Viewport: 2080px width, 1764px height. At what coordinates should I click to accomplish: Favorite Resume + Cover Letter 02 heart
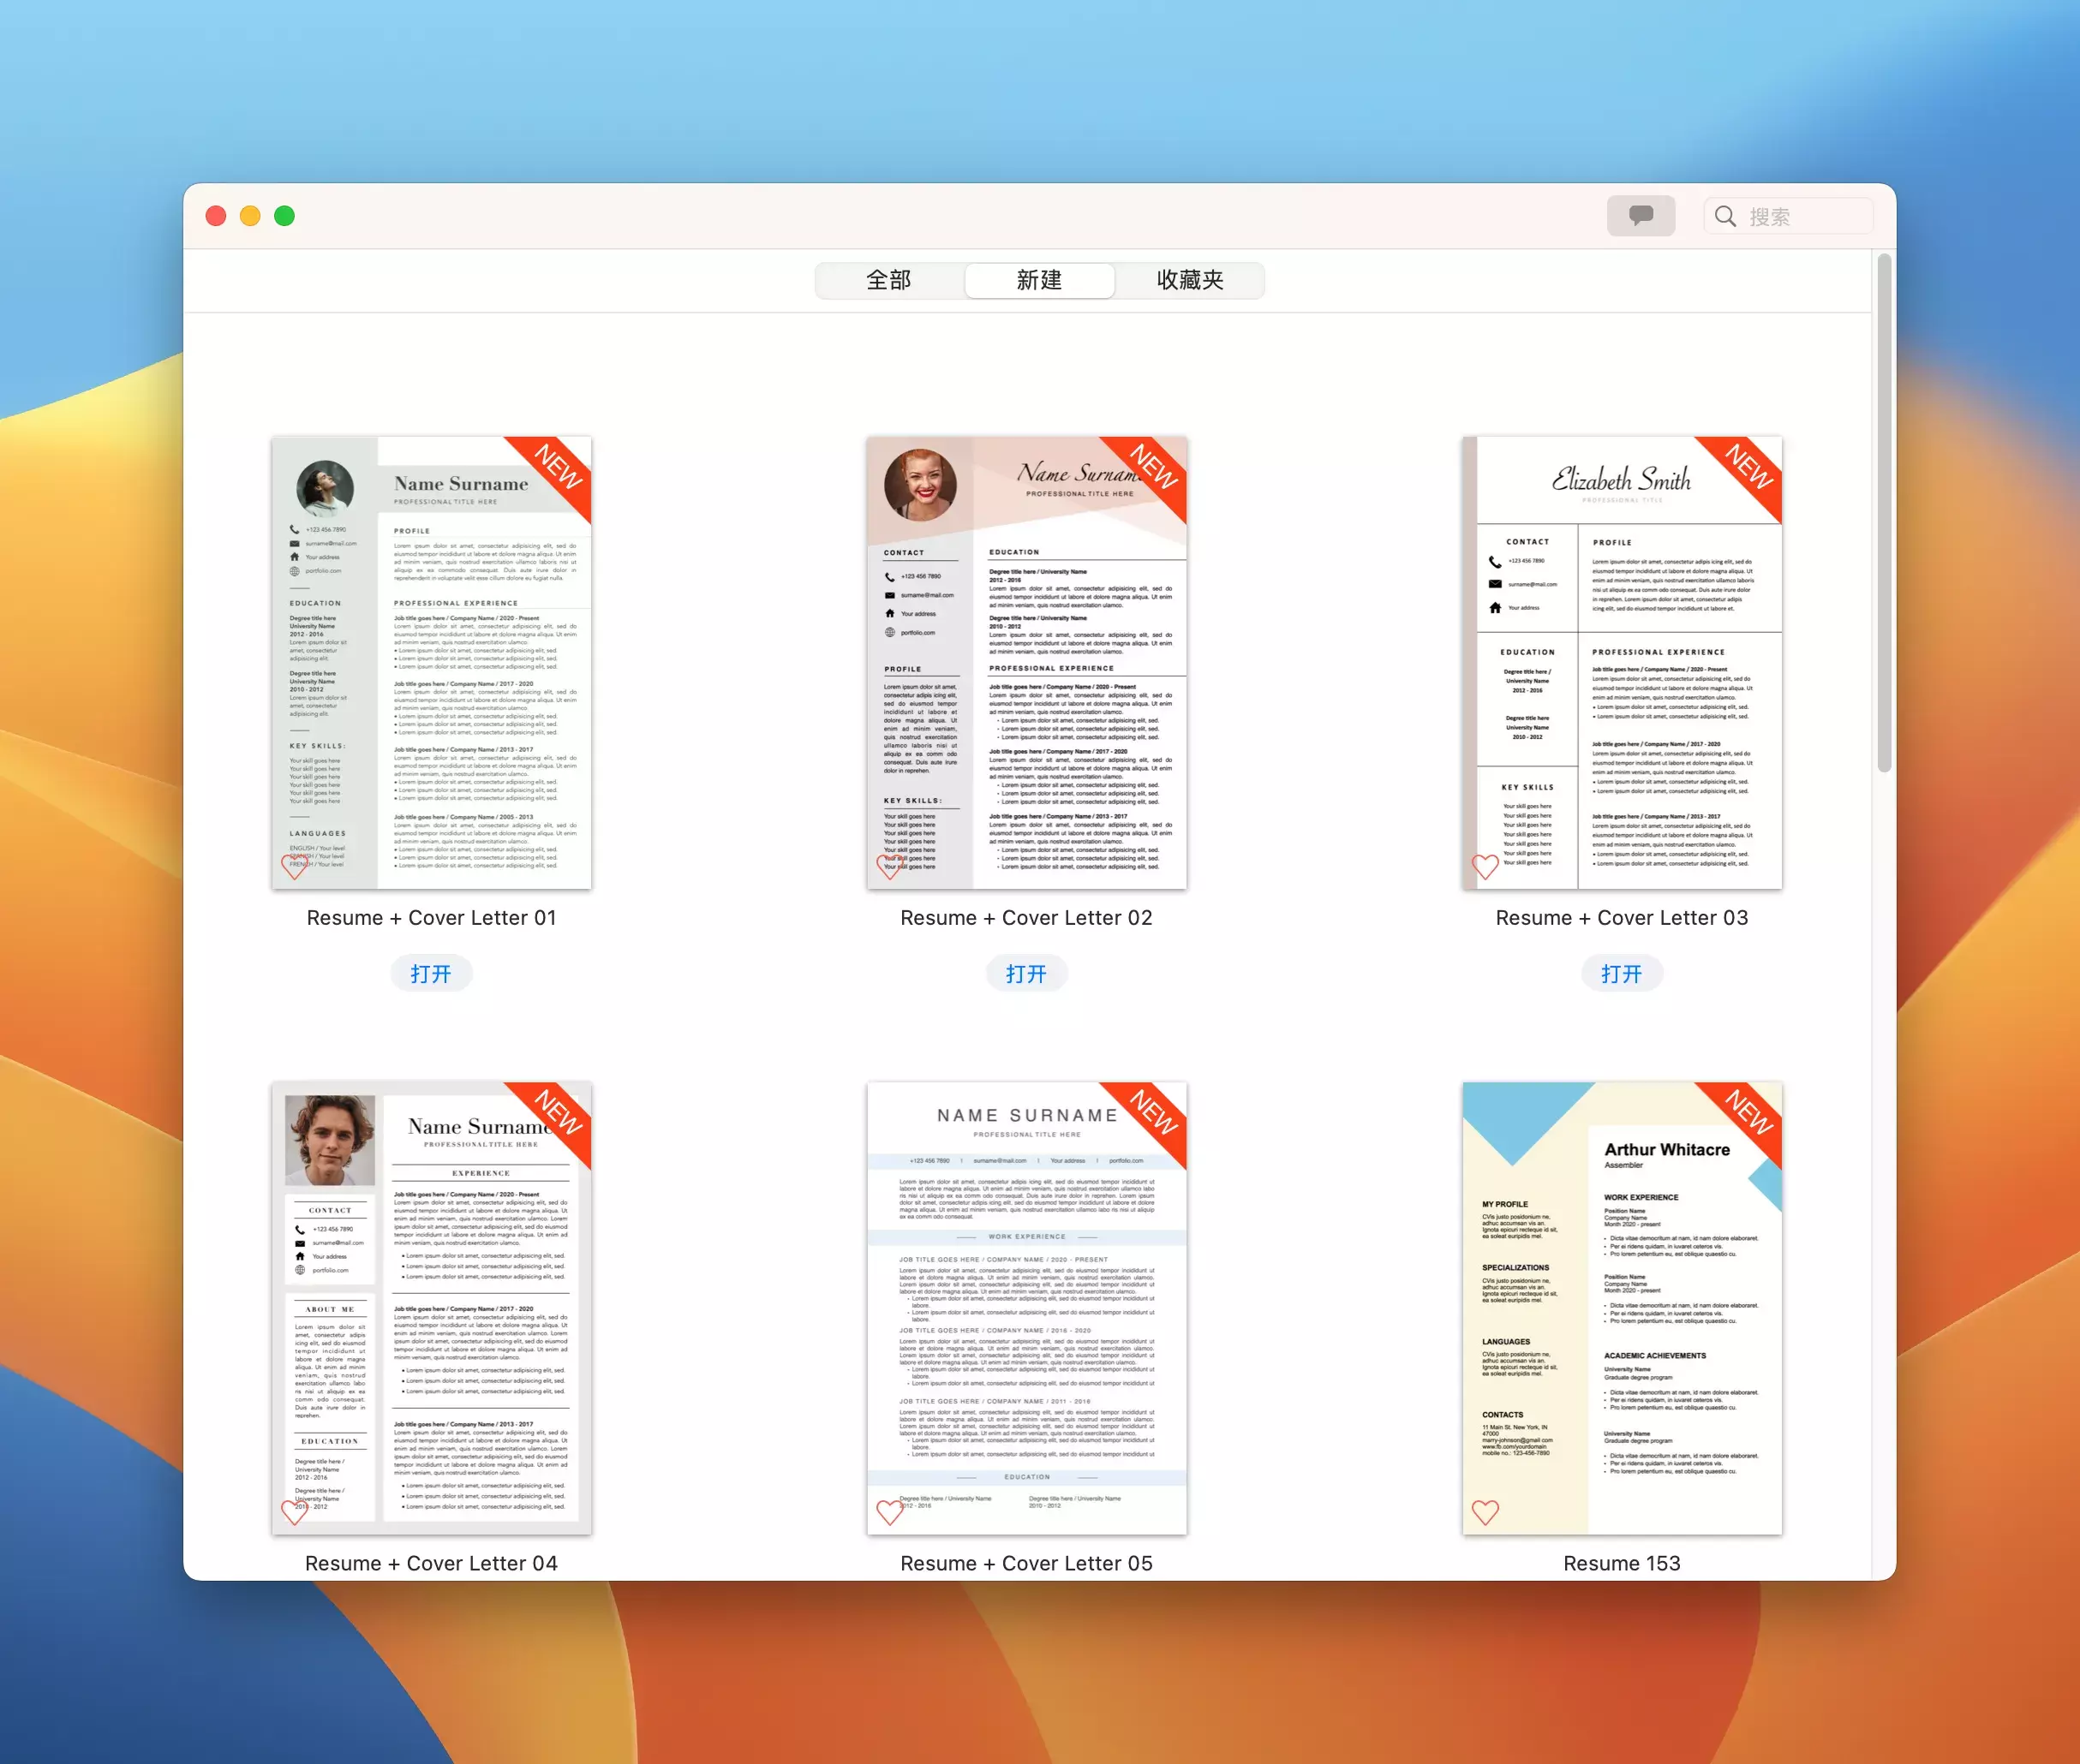[888, 866]
